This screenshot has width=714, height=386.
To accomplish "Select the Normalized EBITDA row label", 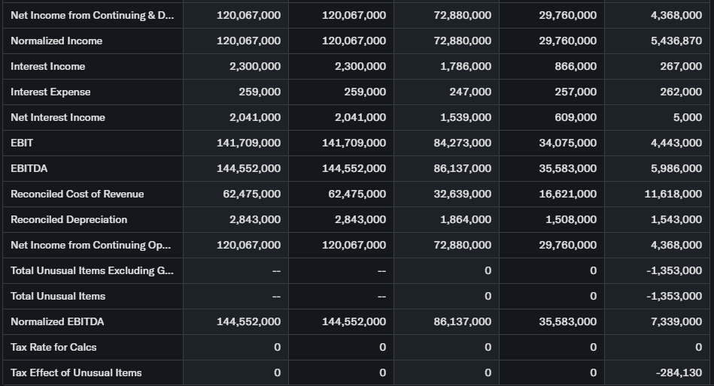I will pos(57,321).
